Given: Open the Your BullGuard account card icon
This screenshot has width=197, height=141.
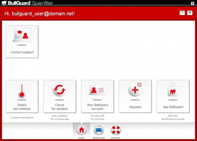Looking at the screenshot, I should point(97,90).
